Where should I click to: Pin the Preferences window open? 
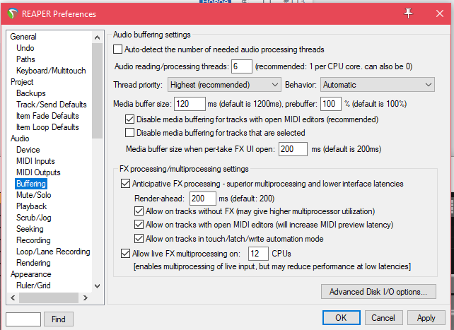click(408, 13)
